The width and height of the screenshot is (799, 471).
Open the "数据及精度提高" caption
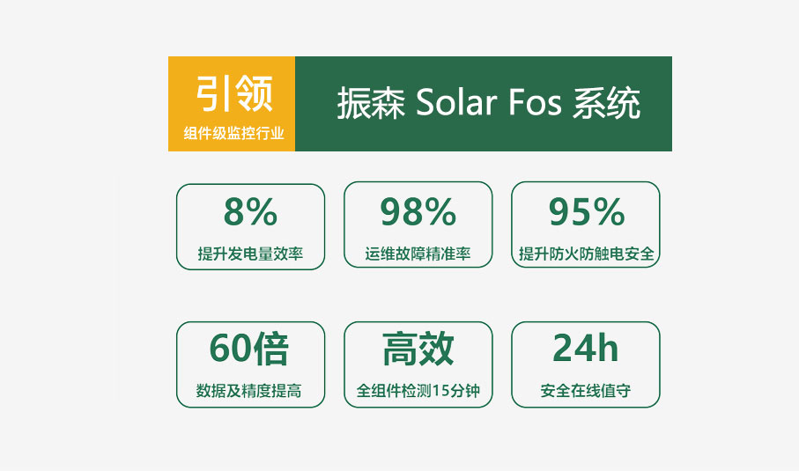coord(249,391)
